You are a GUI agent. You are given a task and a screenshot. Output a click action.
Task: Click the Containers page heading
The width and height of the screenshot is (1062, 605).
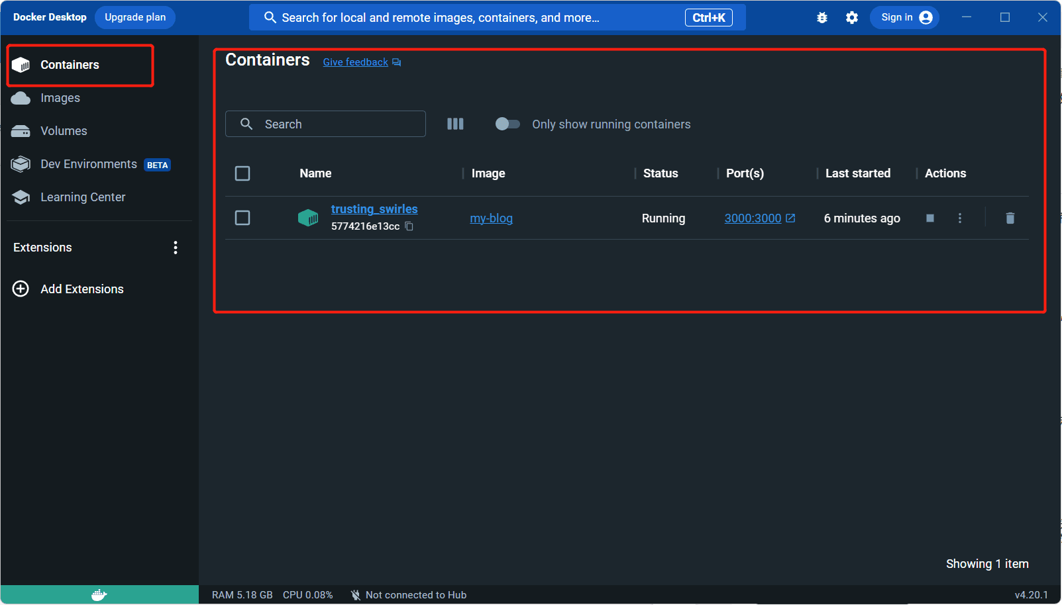[268, 60]
